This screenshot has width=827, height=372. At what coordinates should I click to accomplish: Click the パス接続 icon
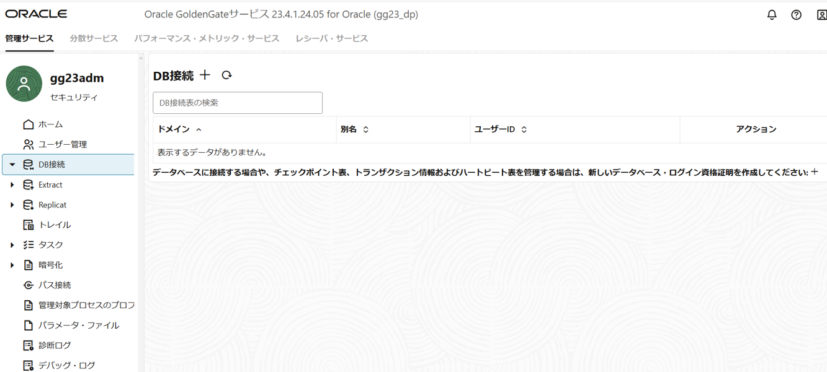point(28,285)
